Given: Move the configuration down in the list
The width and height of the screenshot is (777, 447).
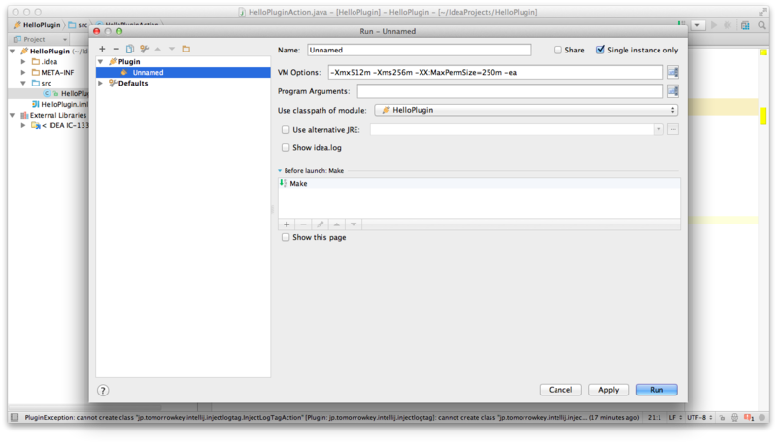Looking at the screenshot, I should tap(172, 49).
